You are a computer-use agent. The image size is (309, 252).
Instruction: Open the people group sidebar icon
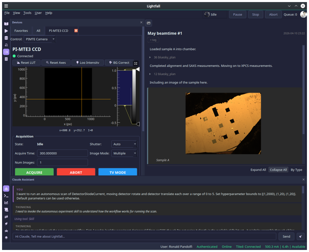click(6, 217)
